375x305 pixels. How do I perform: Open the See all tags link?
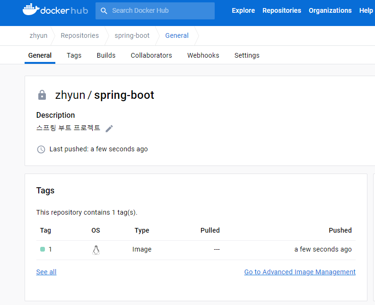pos(46,272)
